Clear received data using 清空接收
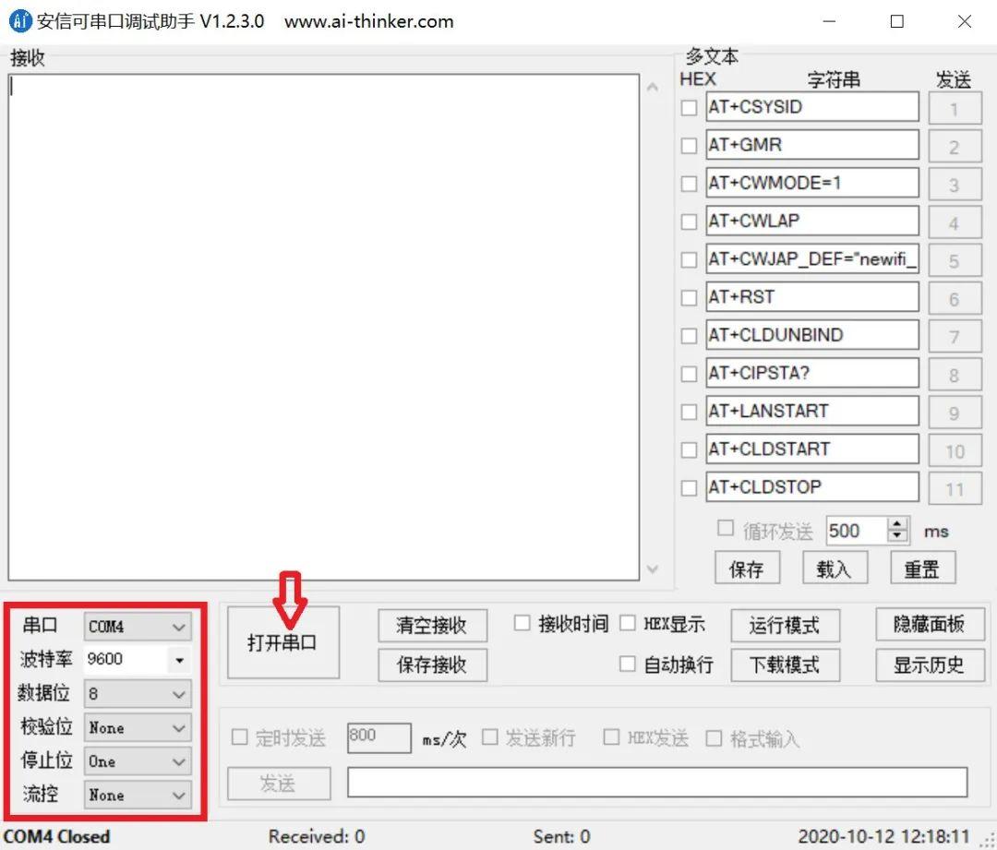The width and height of the screenshot is (997, 850). point(432,626)
